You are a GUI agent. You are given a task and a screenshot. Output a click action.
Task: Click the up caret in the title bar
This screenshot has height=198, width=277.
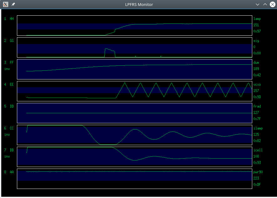pos(265,4)
